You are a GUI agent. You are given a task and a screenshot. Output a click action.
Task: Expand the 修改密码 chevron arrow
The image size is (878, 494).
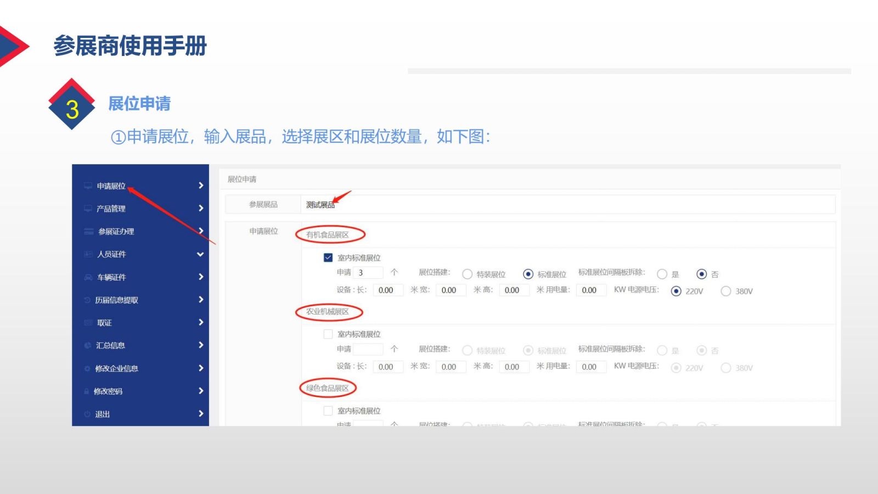201,391
